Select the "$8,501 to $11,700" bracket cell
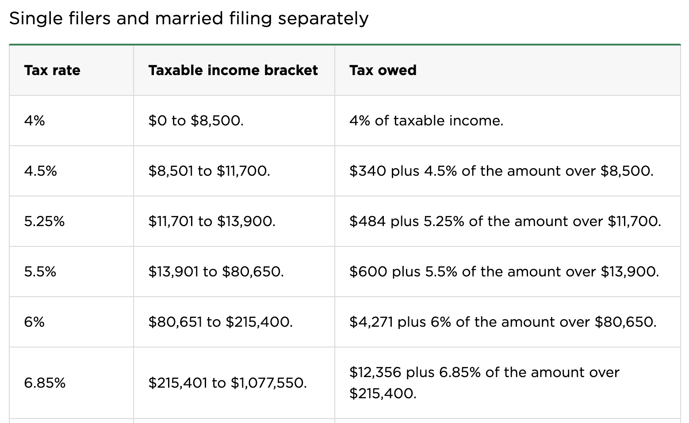This screenshot has height=423, width=689. (x=209, y=171)
